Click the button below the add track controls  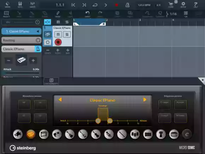point(51,81)
